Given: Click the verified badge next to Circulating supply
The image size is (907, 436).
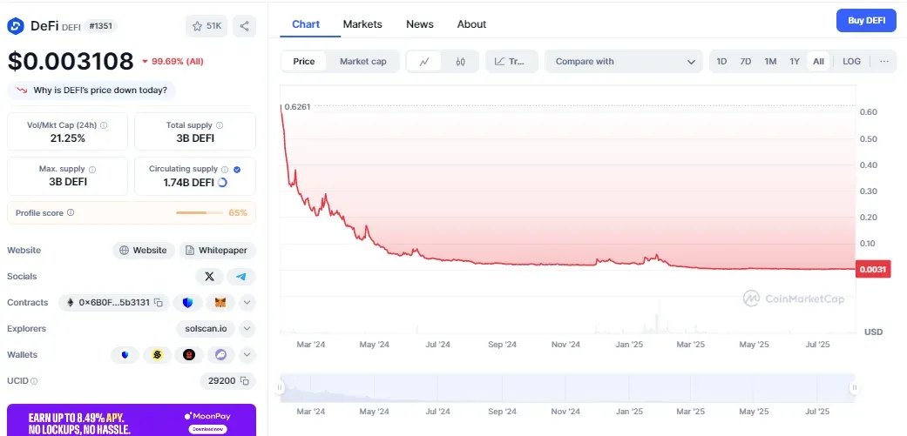Looking at the screenshot, I should click(x=237, y=169).
